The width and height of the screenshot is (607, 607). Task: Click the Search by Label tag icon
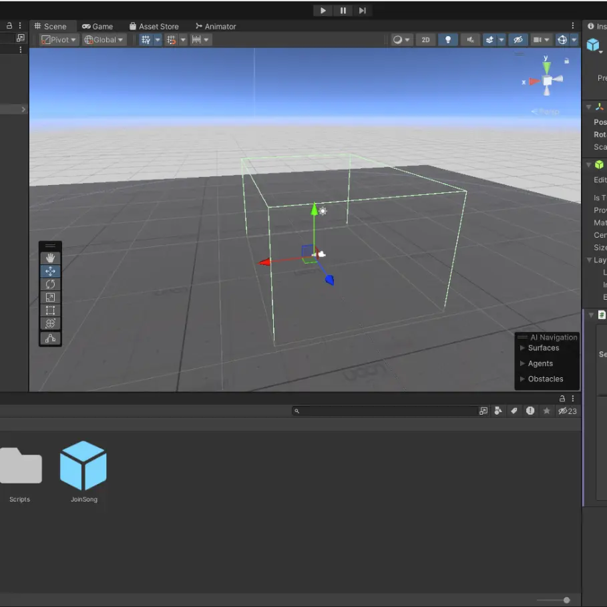click(514, 411)
